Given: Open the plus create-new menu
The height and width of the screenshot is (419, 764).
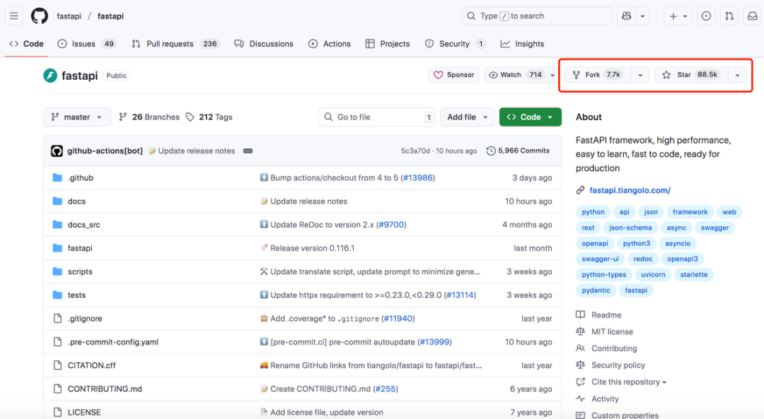Looking at the screenshot, I should [x=678, y=16].
